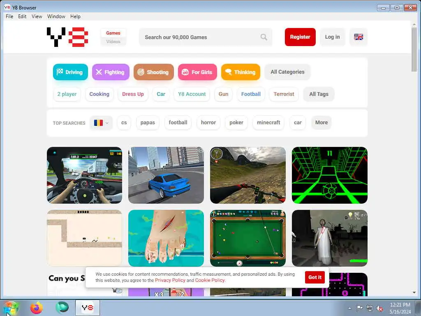Select top search 'horror'

[208, 123]
